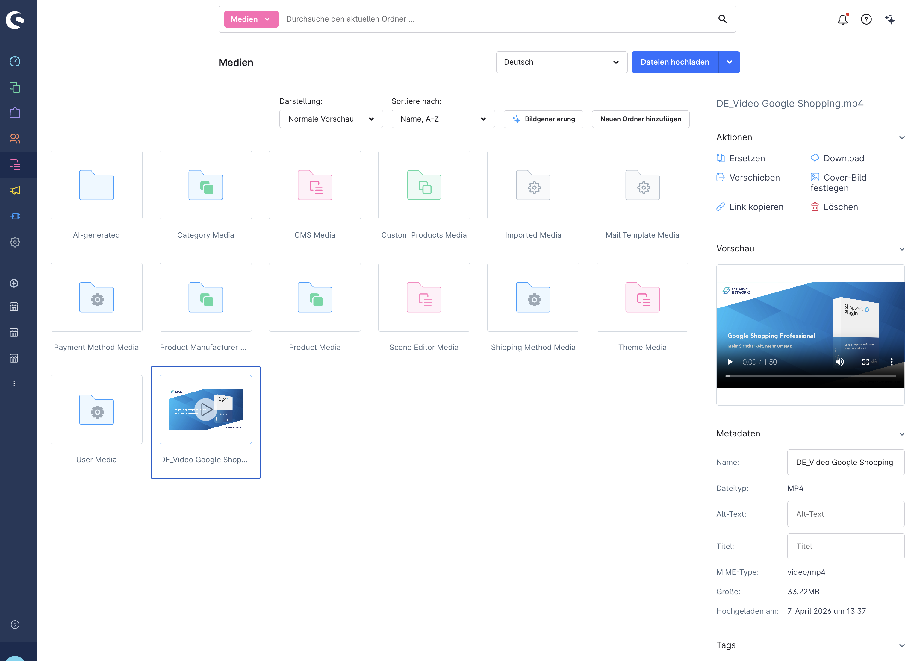905x661 pixels.
Task: Select the Product Manufacturer folder
Action: click(206, 297)
